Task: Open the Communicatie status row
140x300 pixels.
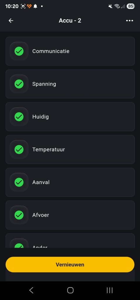Action: click(70, 51)
